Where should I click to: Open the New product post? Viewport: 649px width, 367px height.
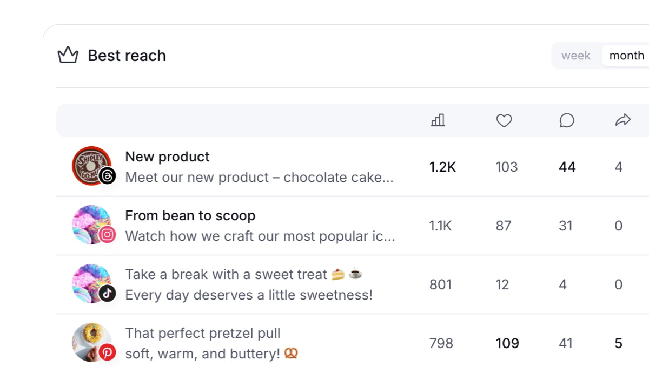167,157
